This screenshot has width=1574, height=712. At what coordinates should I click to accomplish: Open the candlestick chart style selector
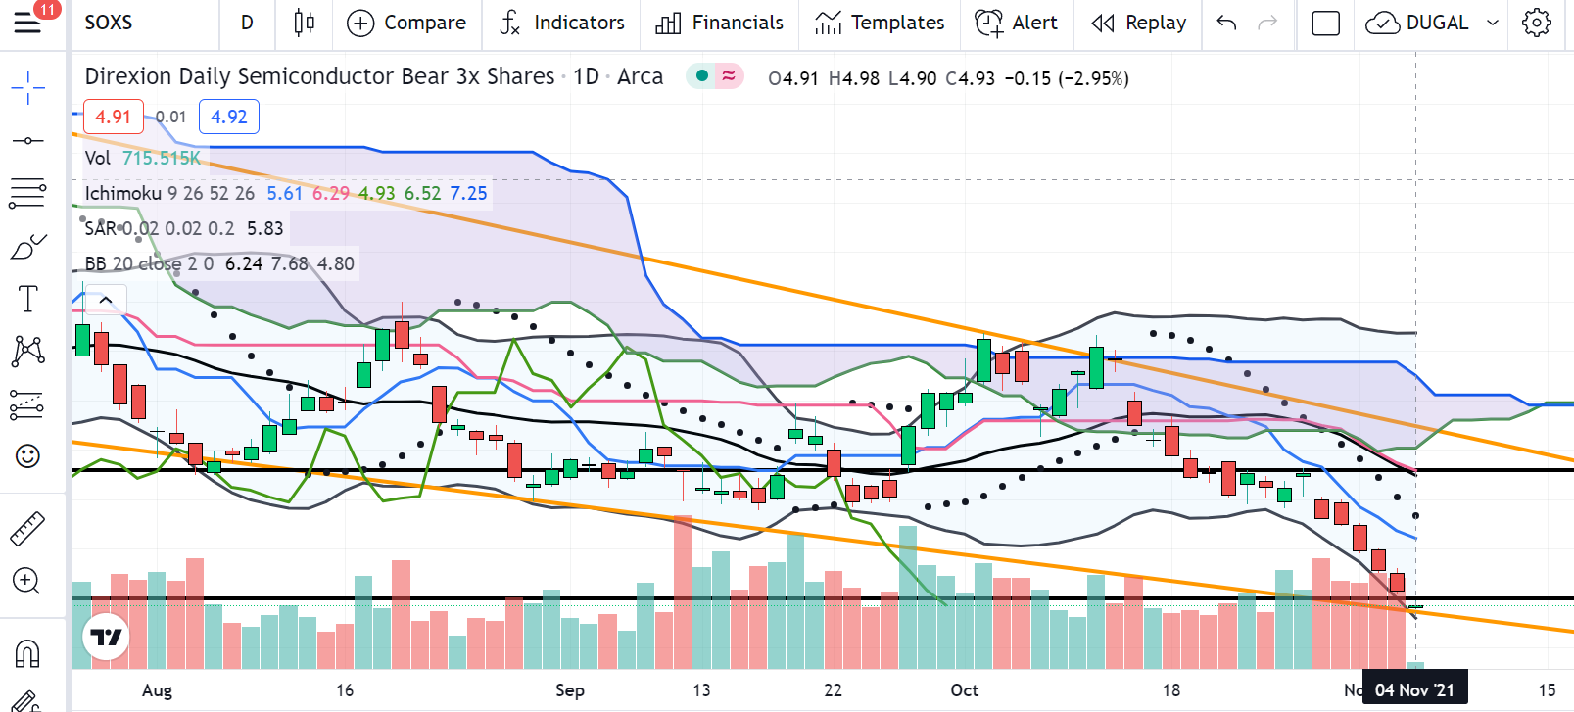coord(304,23)
